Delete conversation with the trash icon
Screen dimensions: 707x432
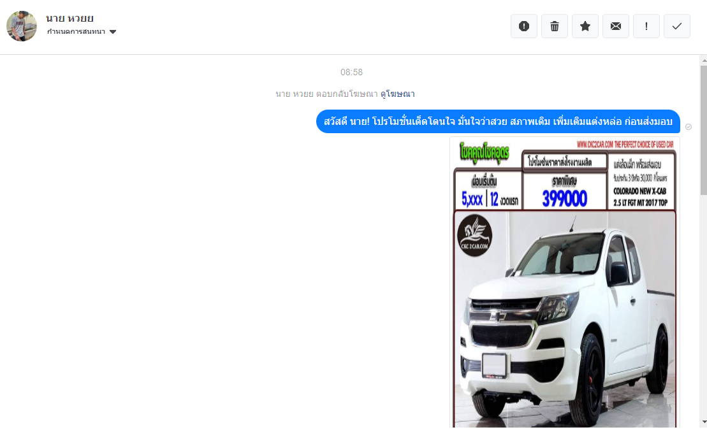pyautogui.click(x=555, y=26)
